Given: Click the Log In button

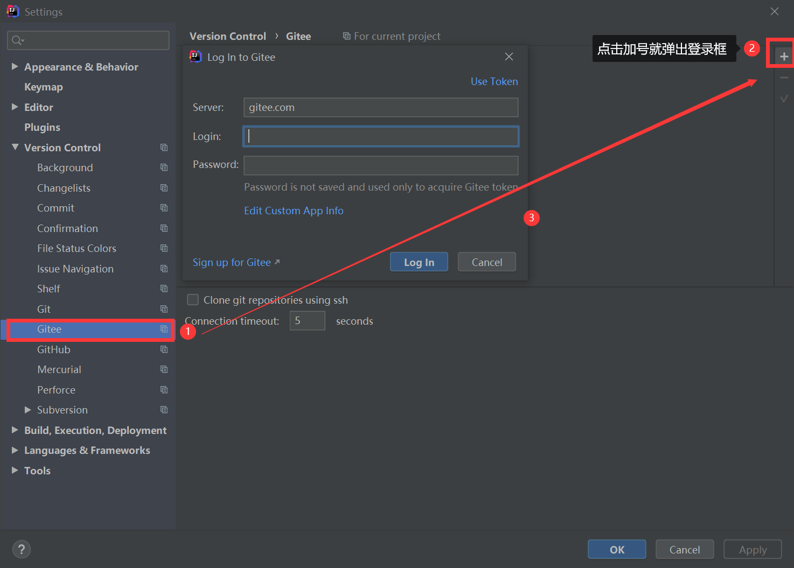Looking at the screenshot, I should pos(419,262).
